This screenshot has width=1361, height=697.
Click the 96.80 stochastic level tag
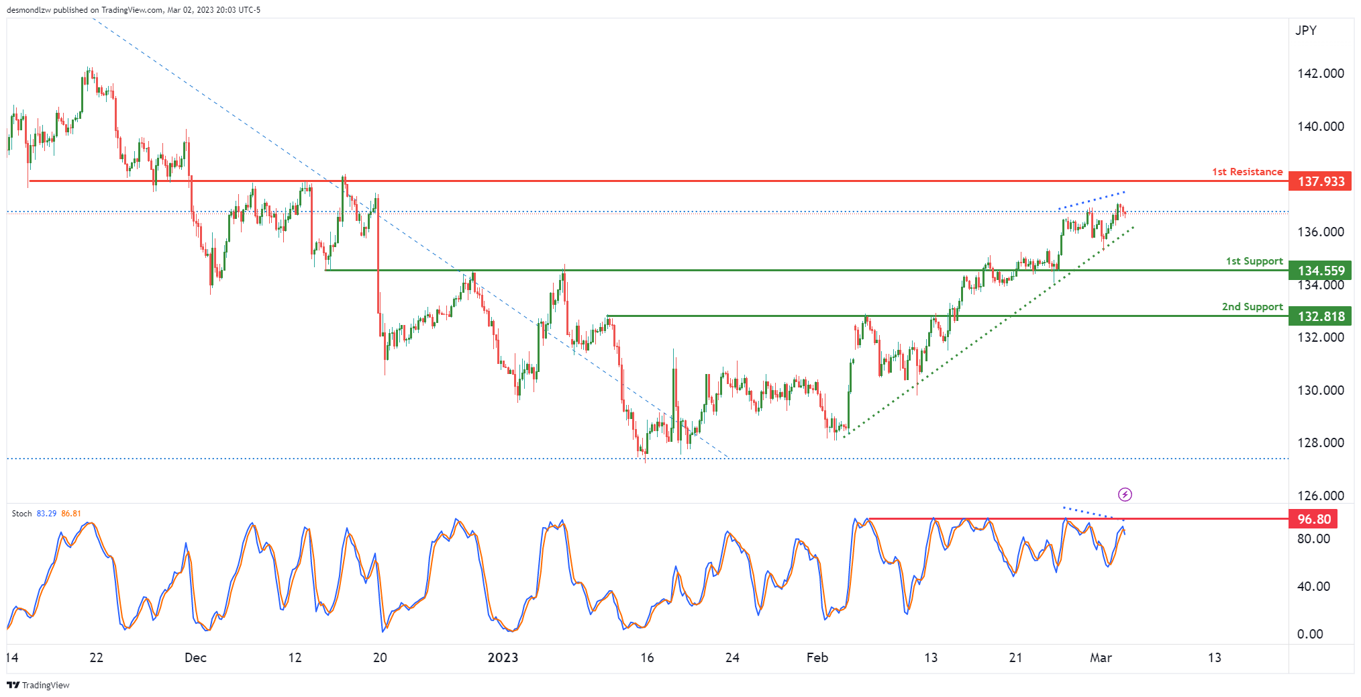click(x=1313, y=519)
